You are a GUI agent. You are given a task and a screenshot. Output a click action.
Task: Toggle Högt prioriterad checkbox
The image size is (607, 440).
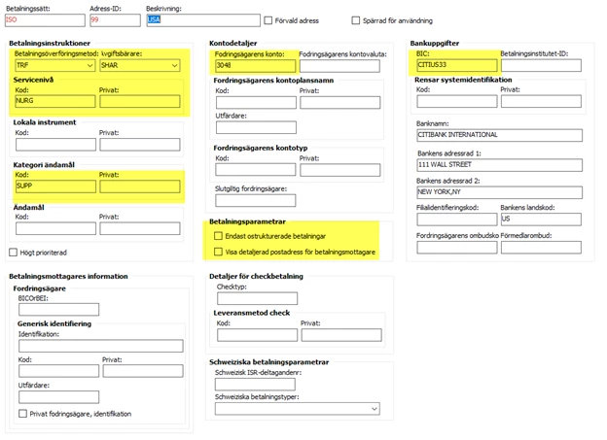point(14,253)
